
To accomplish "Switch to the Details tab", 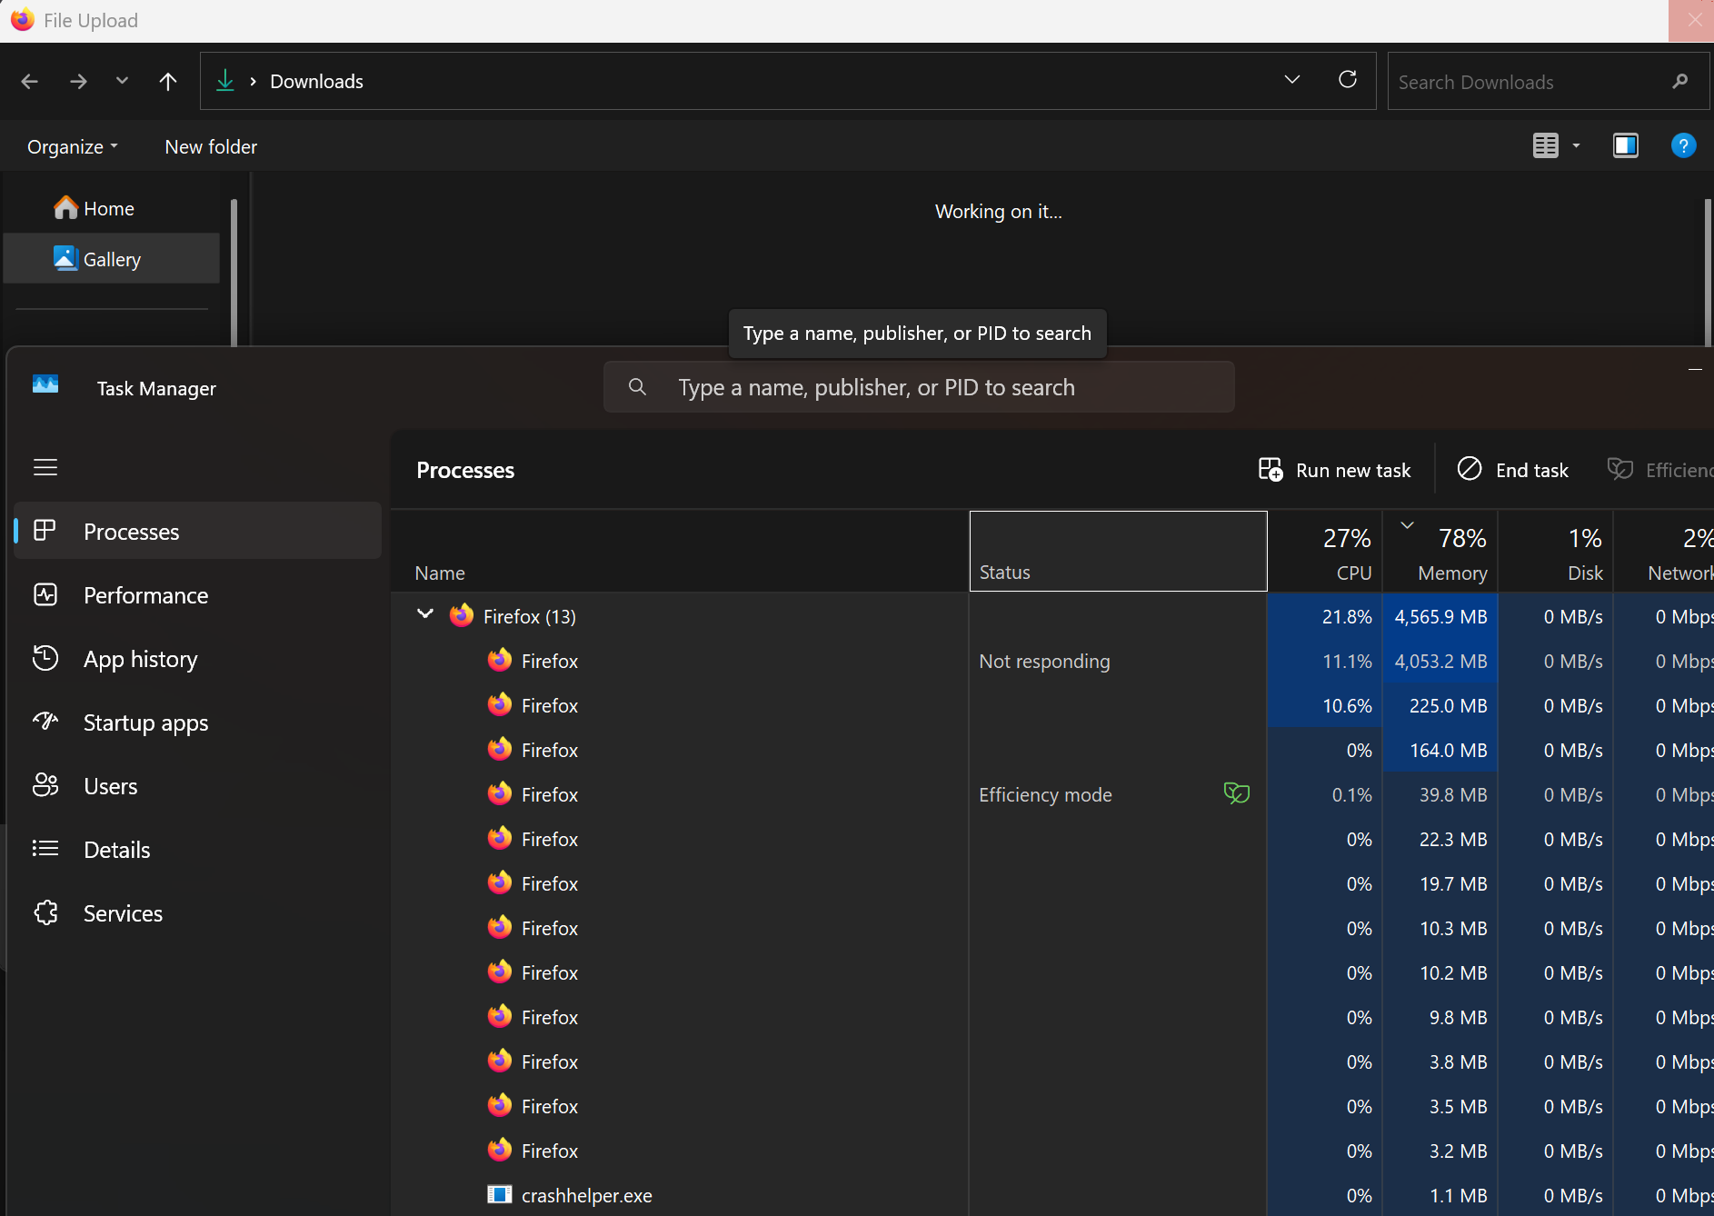I will point(198,849).
